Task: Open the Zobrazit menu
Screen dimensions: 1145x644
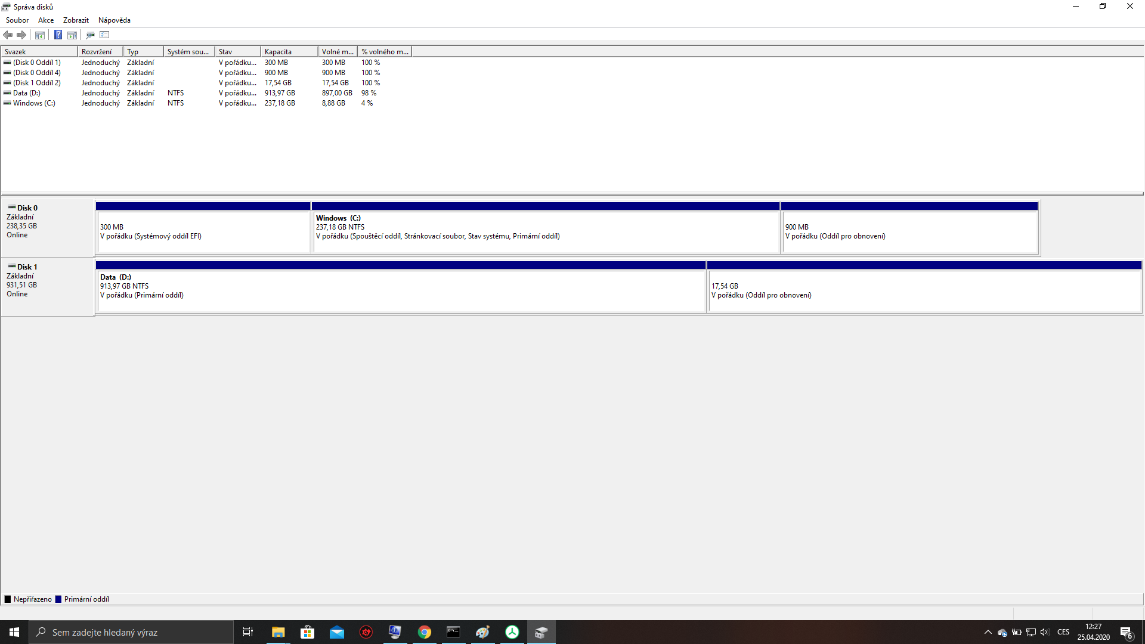Action: click(x=76, y=20)
